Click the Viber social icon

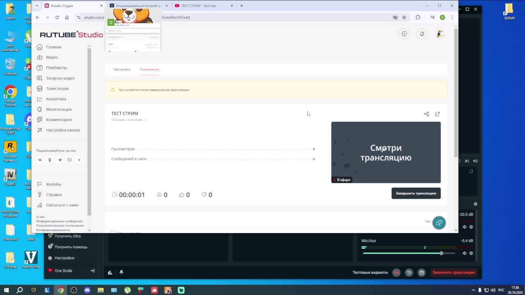click(x=69, y=160)
